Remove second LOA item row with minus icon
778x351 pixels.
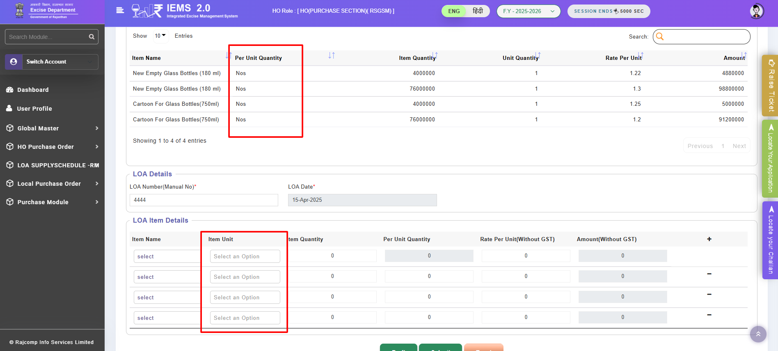709,274
